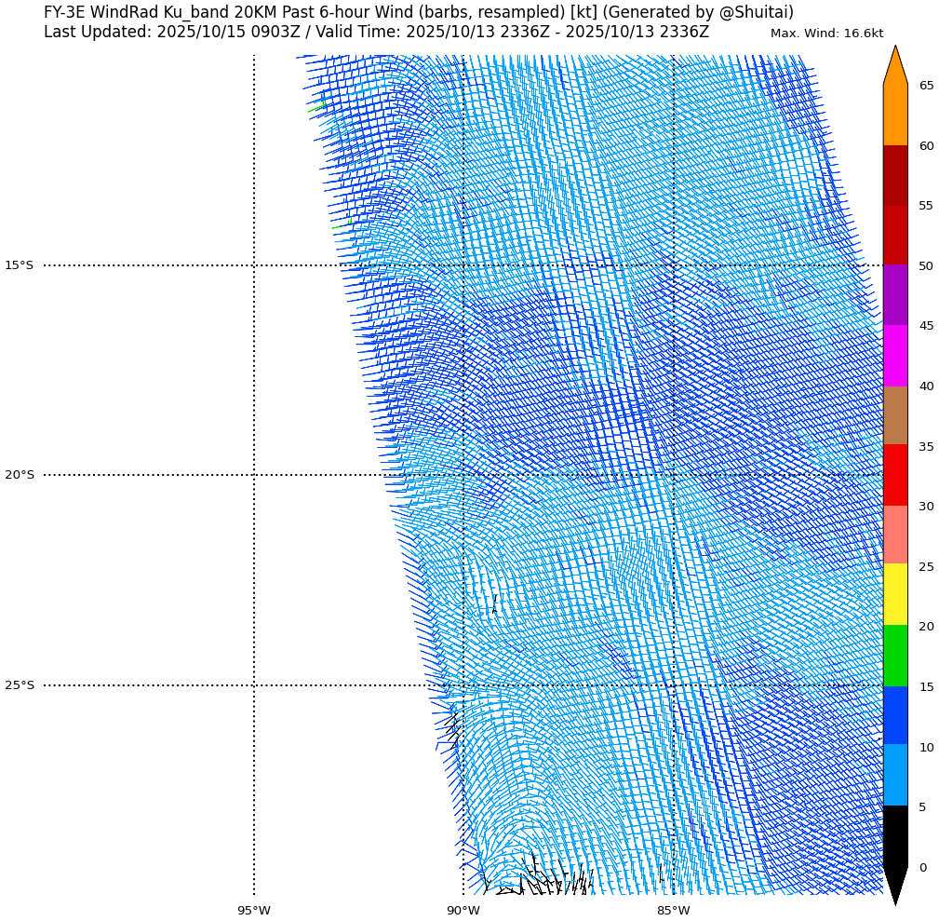Select the purple 45-50 kt colorbar segment
Screen dimensions: 939x921
(x=894, y=295)
